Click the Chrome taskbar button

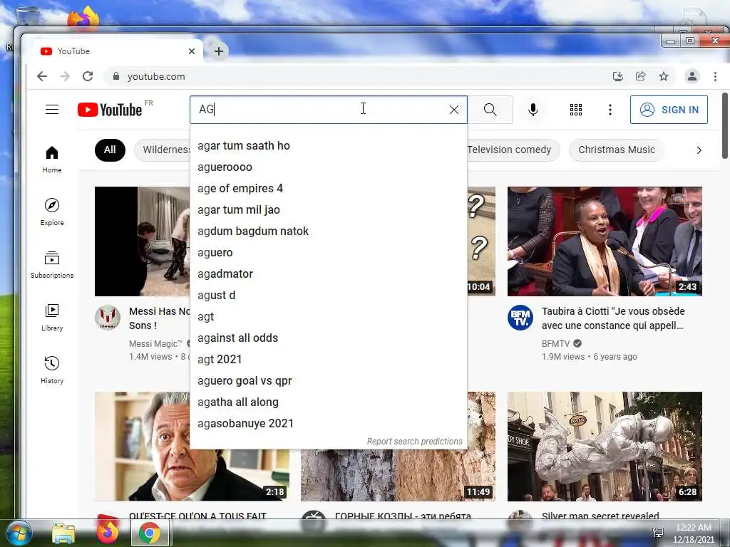pos(150,533)
